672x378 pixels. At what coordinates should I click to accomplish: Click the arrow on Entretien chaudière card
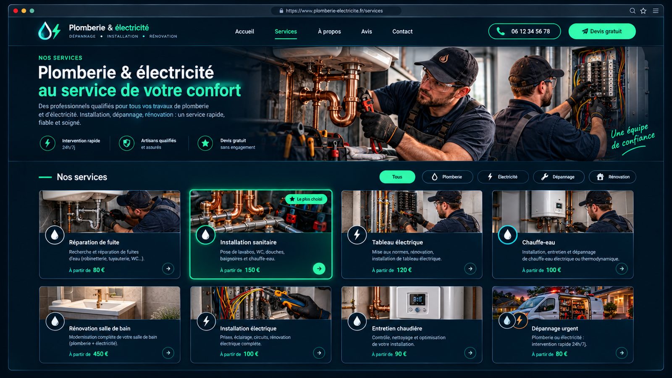click(x=470, y=353)
